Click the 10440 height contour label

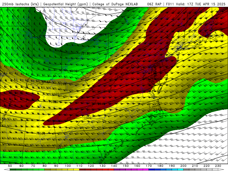click(x=101, y=104)
